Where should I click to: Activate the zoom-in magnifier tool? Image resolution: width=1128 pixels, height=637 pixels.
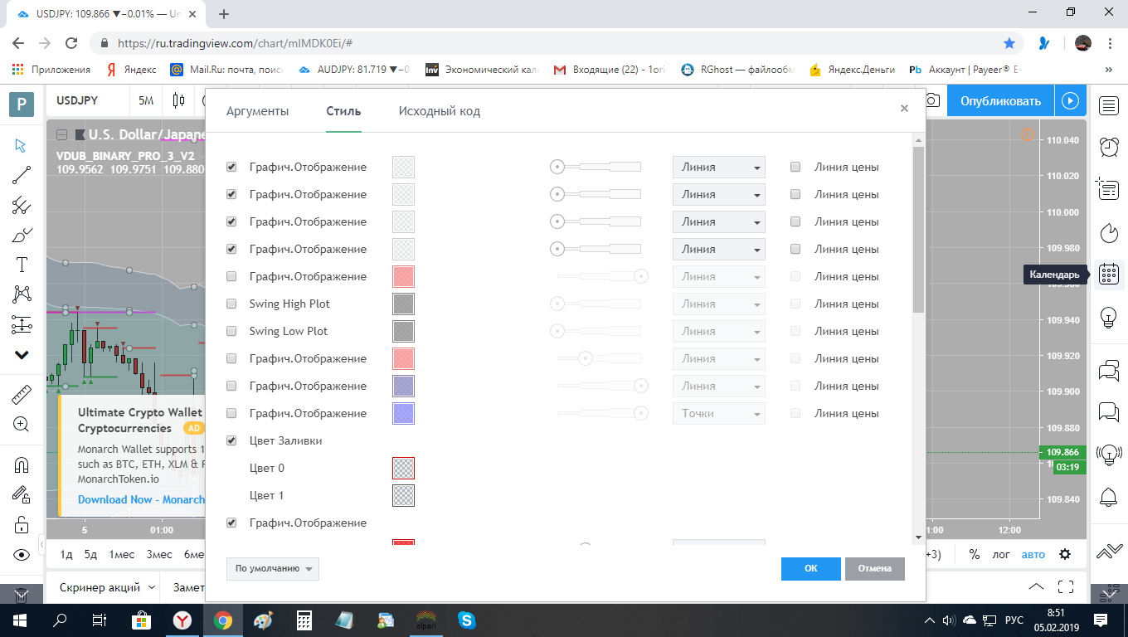[x=22, y=424]
